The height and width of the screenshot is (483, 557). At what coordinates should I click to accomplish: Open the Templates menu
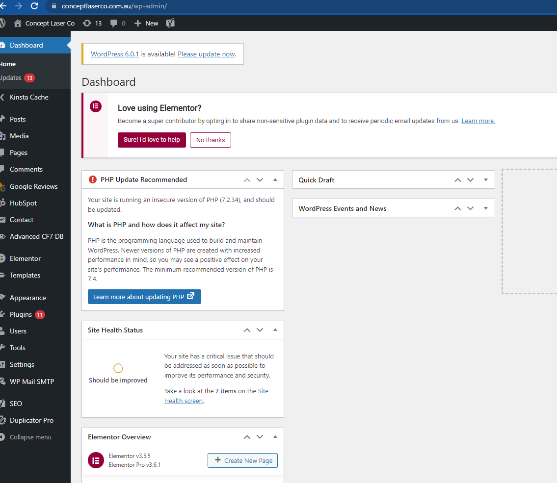pos(35,275)
